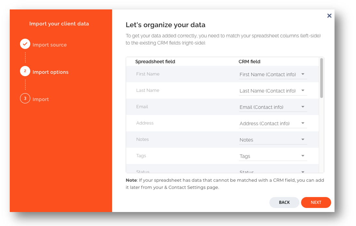356x226 pixels.
Task: Close the import dialog with X icon
Action: point(329,16)
